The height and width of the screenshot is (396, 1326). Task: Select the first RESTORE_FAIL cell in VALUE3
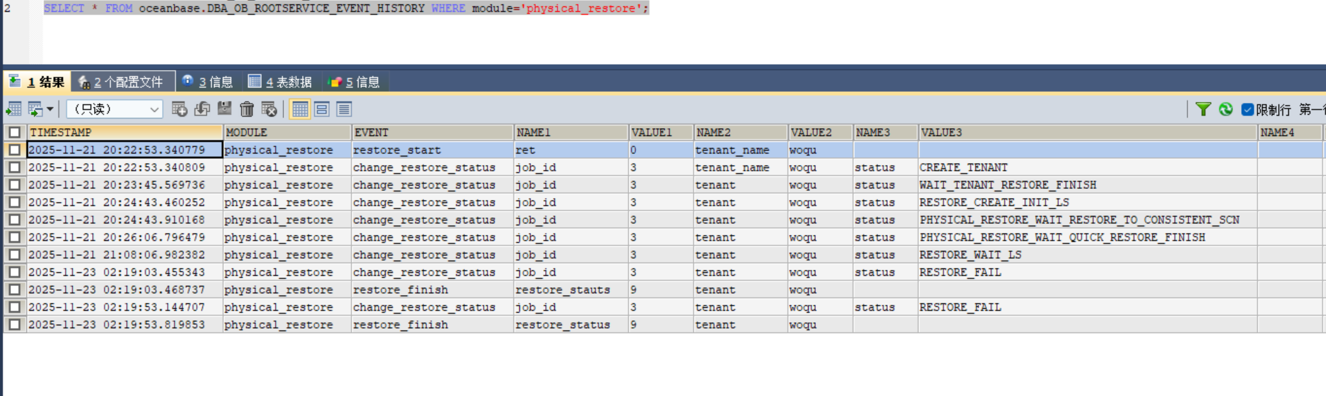(x=960, y=272)
